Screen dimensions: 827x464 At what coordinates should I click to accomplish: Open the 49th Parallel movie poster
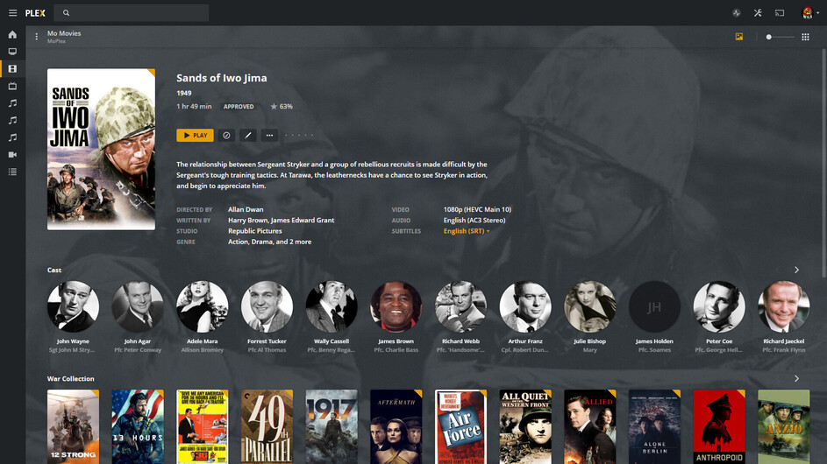(x=267, y=426)
